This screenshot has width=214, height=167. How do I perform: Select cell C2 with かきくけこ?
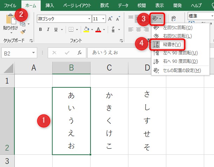[x=109, y=121]
